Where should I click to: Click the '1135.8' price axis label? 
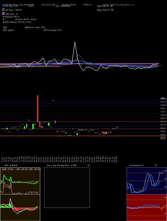pyautogui.click(x=163, y=108)
